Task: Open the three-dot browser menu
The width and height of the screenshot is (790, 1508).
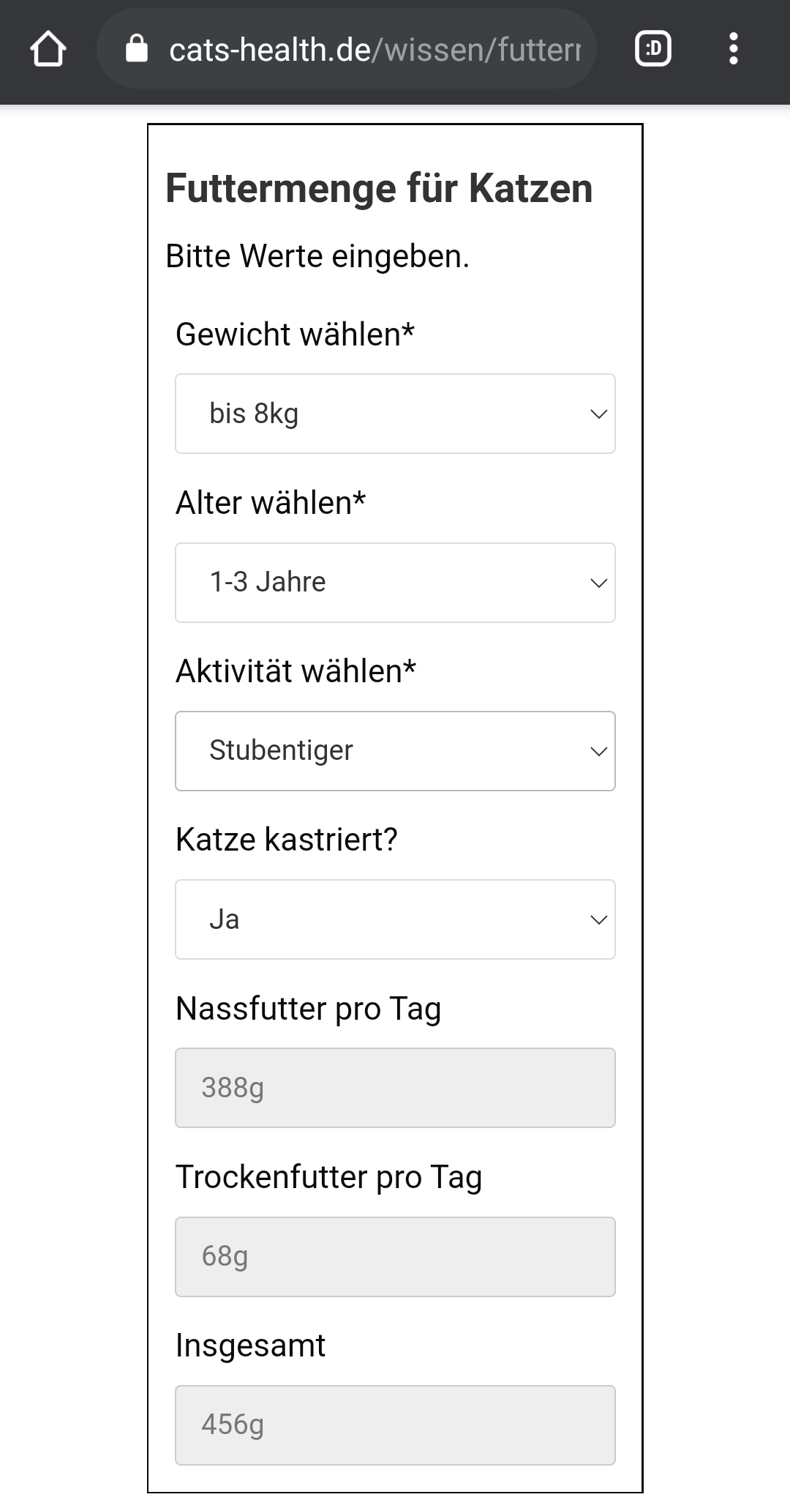Action: (734, 49)
